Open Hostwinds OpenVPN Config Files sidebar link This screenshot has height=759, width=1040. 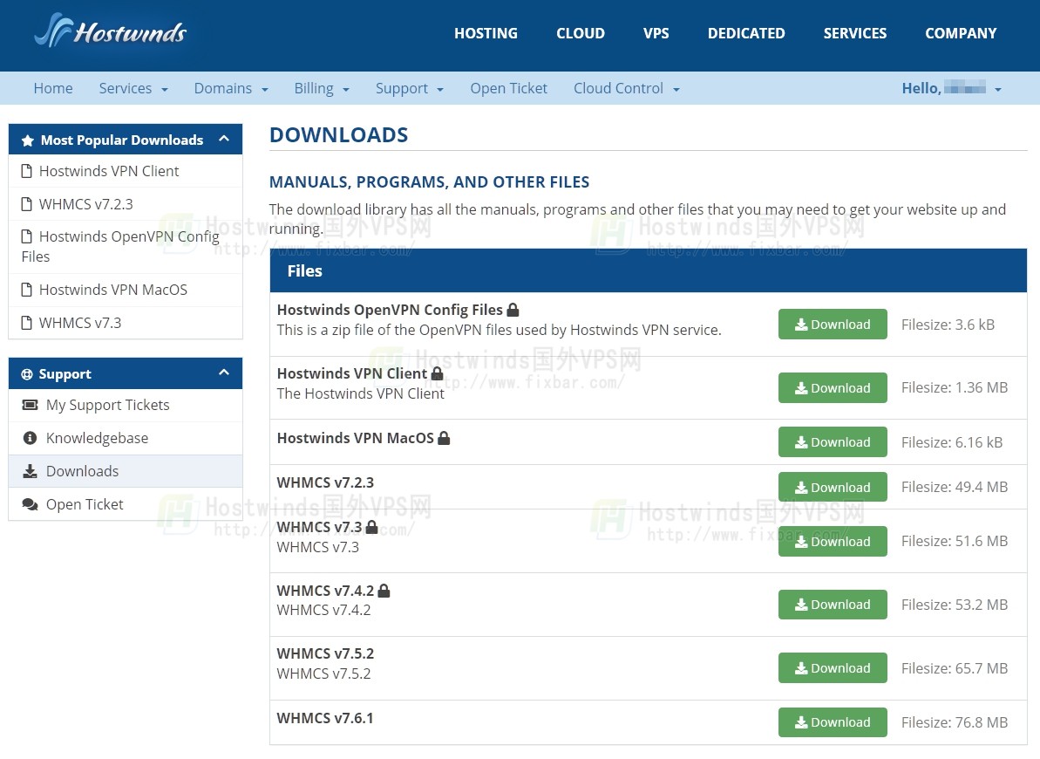coord(126,246)
